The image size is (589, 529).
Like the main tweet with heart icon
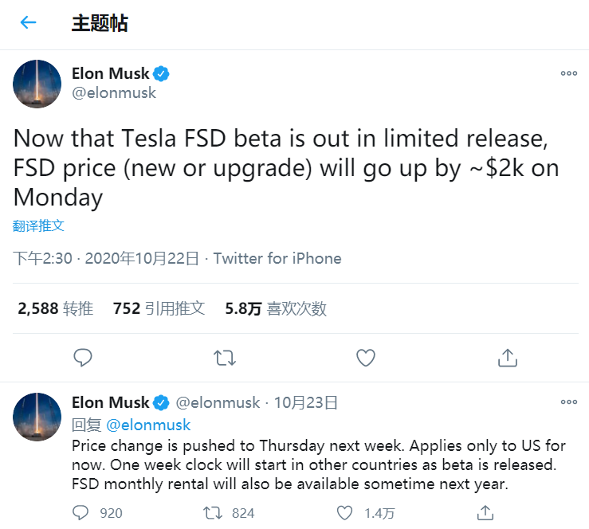(366, 358)
